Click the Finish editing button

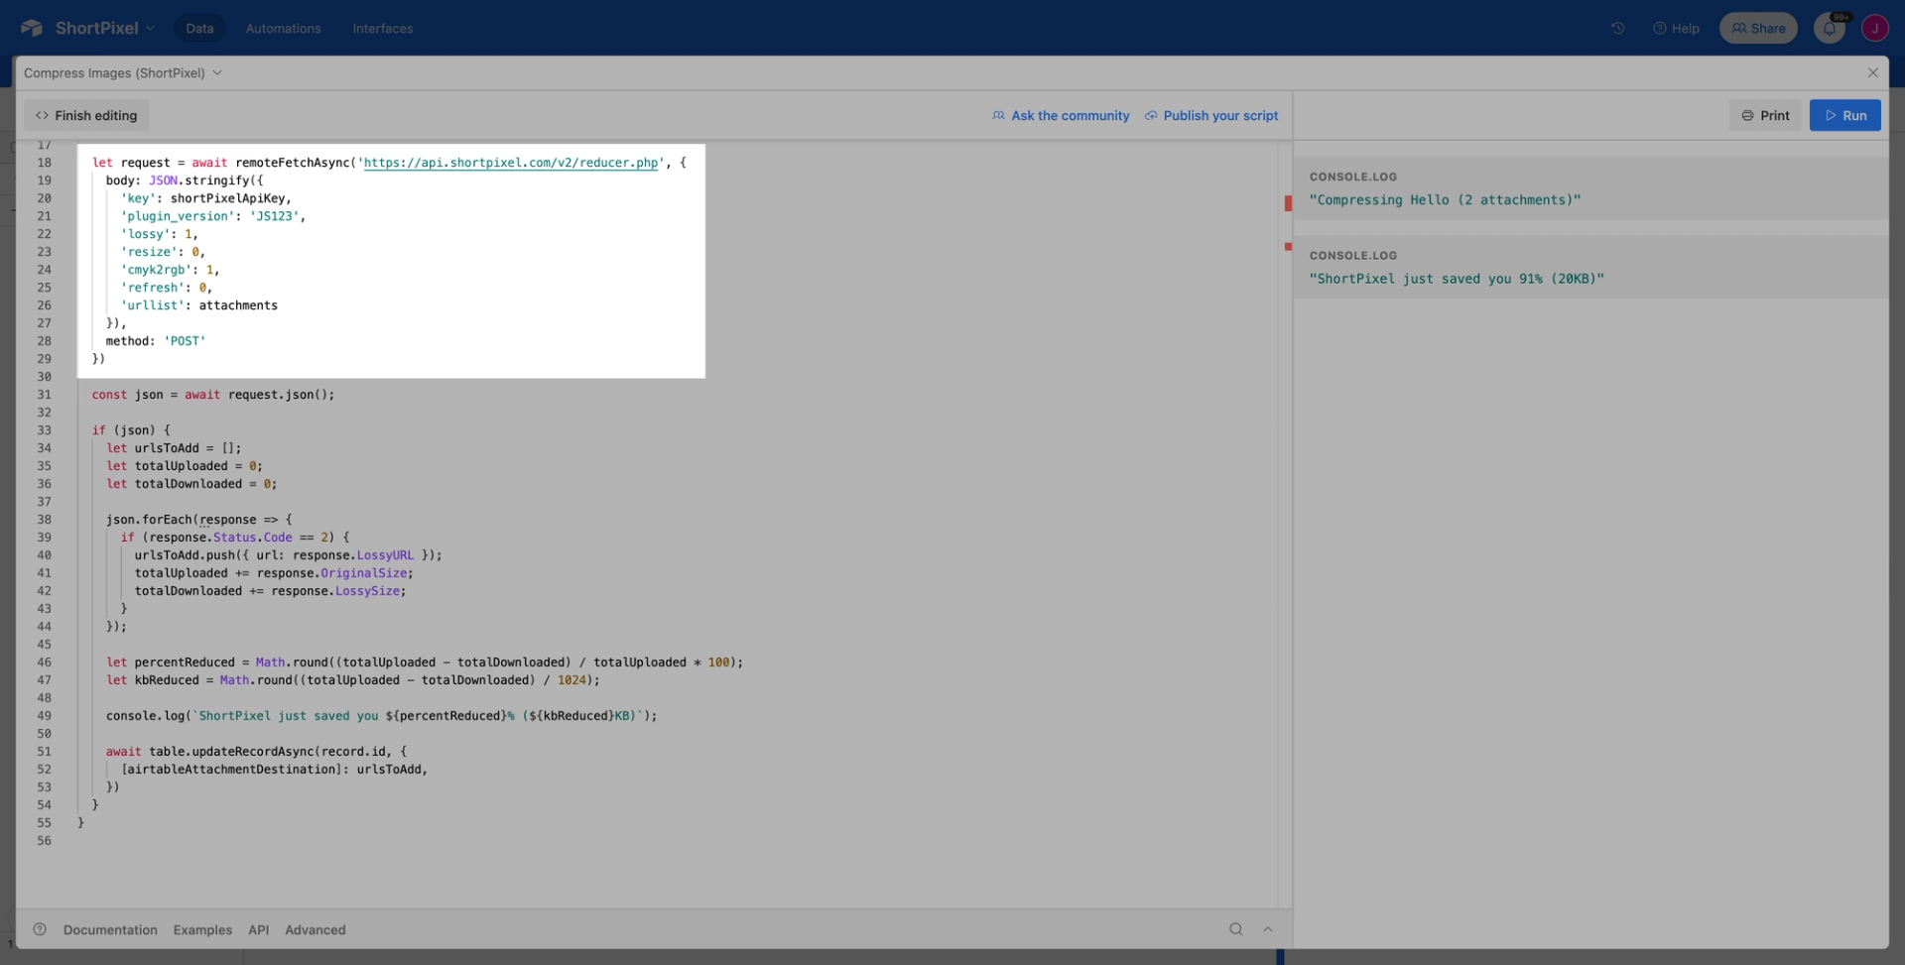pos(86,115)
